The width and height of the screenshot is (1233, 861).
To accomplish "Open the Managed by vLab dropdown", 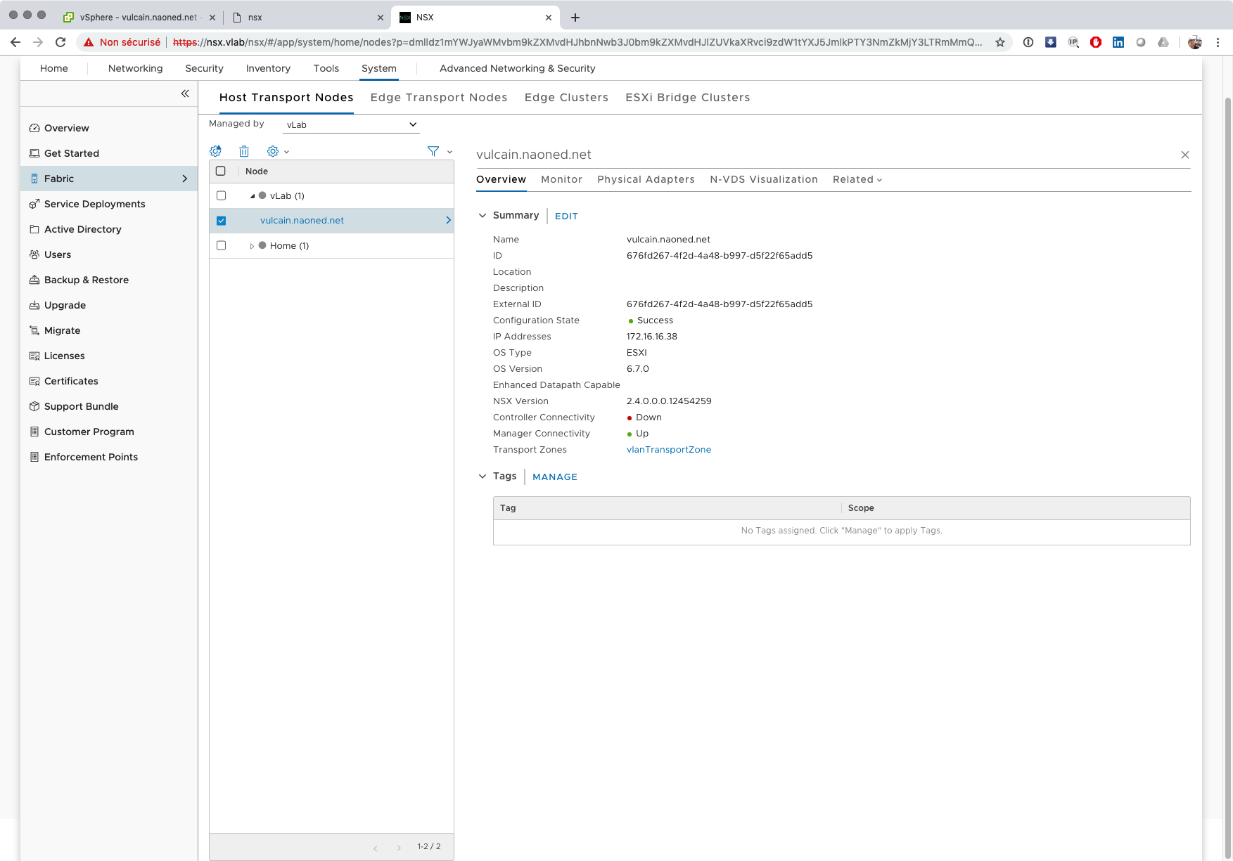I will tap(351, 125).
